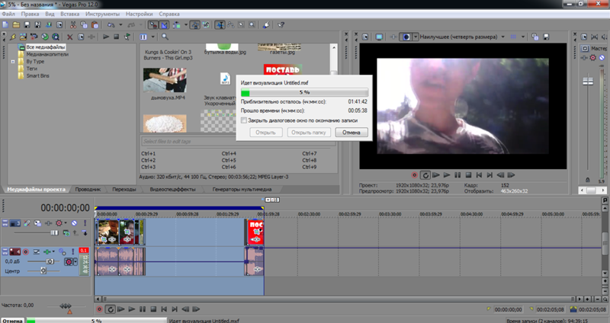Click Remove selected media red X icon
Viewport: 610px width, 323px height.
(69, 37)
